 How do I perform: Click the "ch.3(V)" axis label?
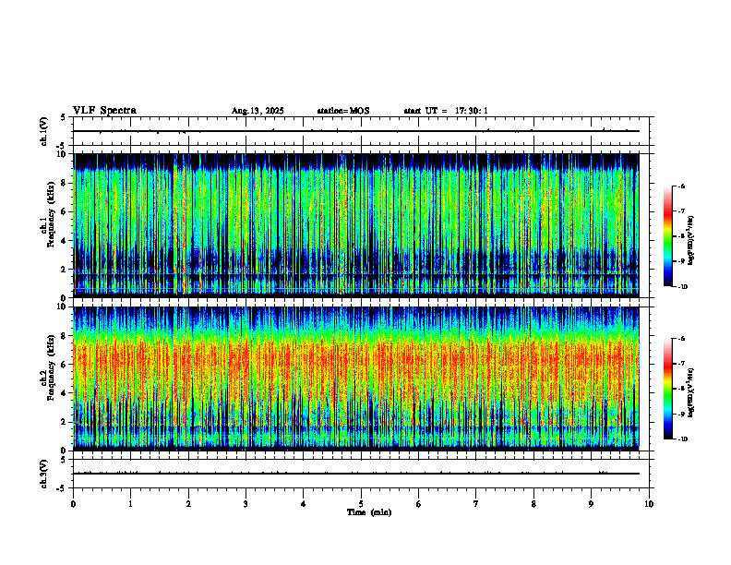pos(43,474)
